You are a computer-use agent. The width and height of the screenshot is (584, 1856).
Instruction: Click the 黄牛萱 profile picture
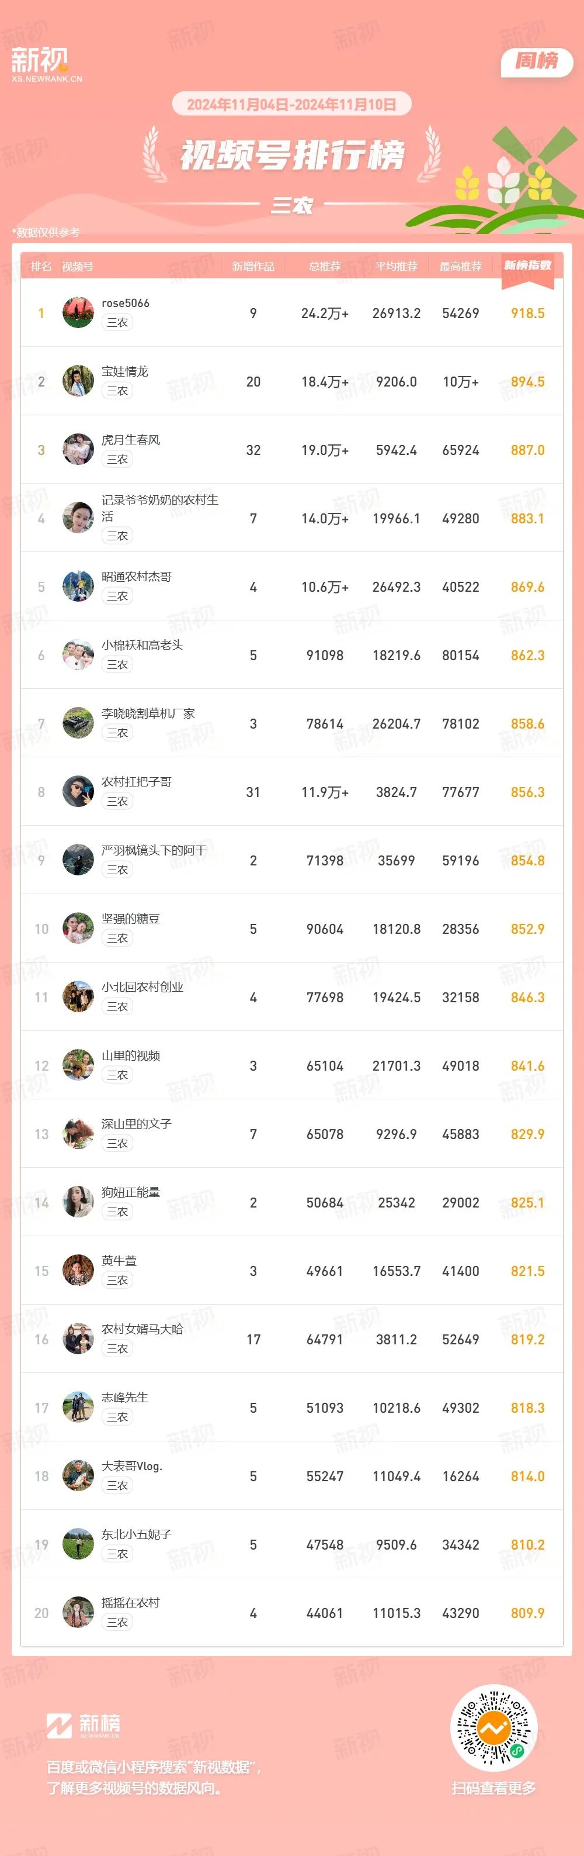pos(78,1271)
